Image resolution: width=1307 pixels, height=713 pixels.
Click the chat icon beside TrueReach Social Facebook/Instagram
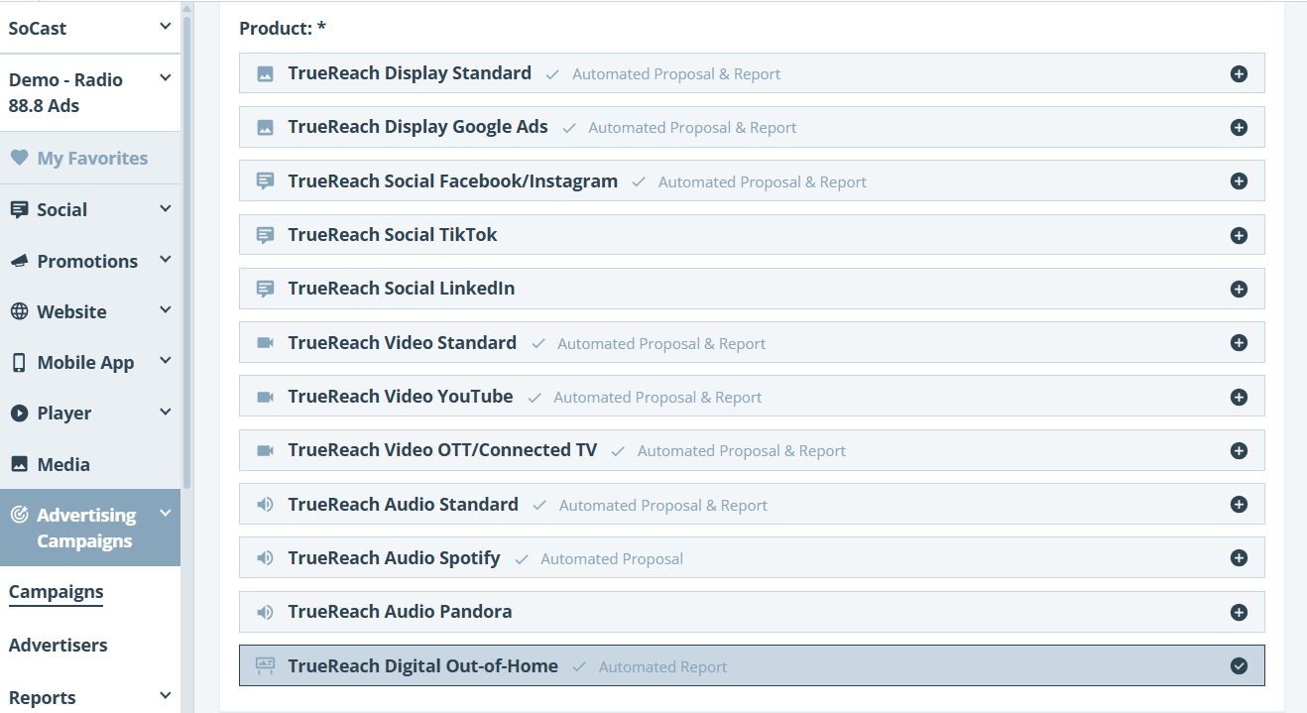coord(265,181)
